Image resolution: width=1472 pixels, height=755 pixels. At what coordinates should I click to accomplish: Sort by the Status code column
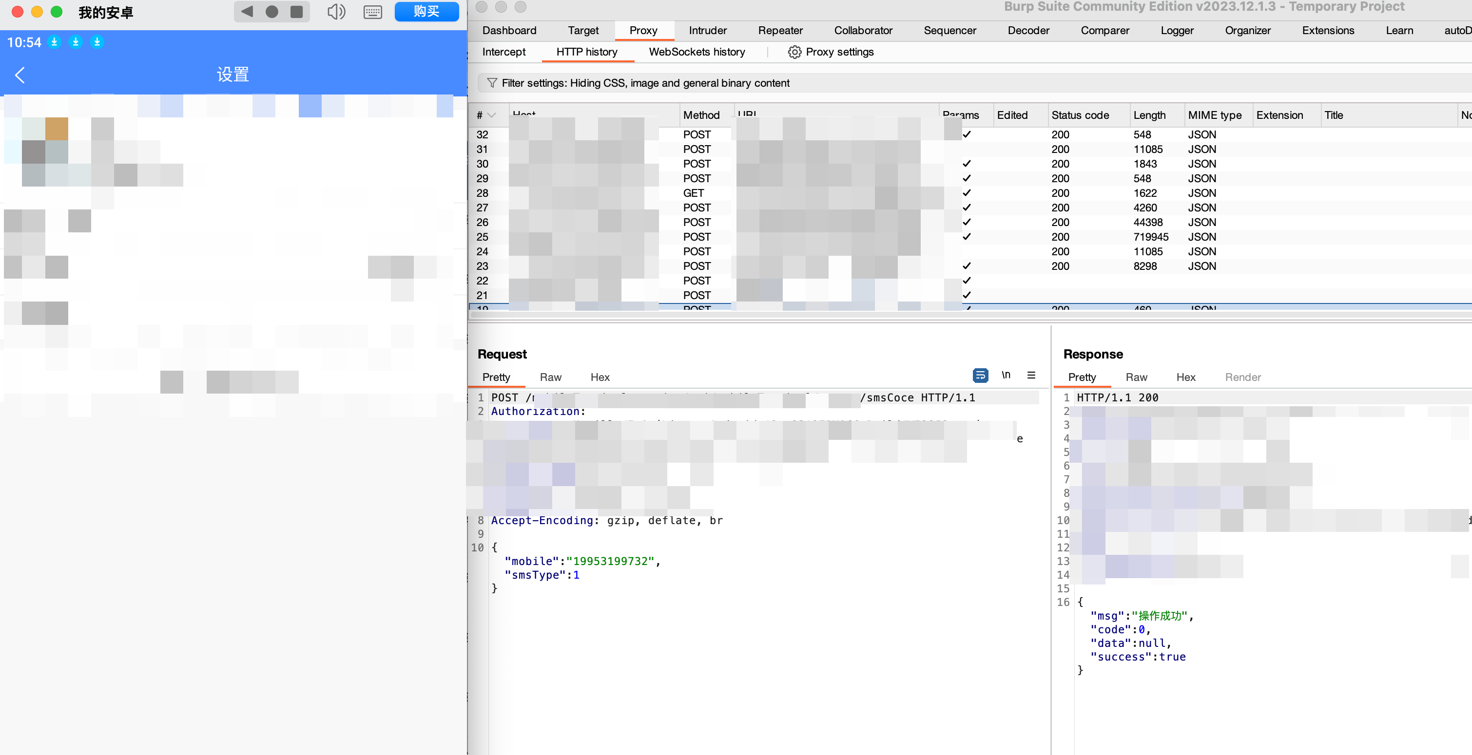point(1080,115)
